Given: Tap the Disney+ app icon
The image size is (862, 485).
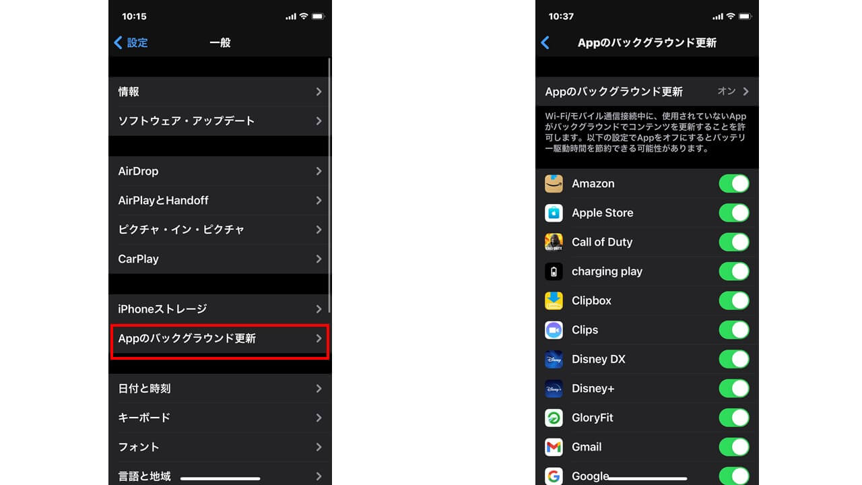Looking at the screenshot, I should 554,389.
